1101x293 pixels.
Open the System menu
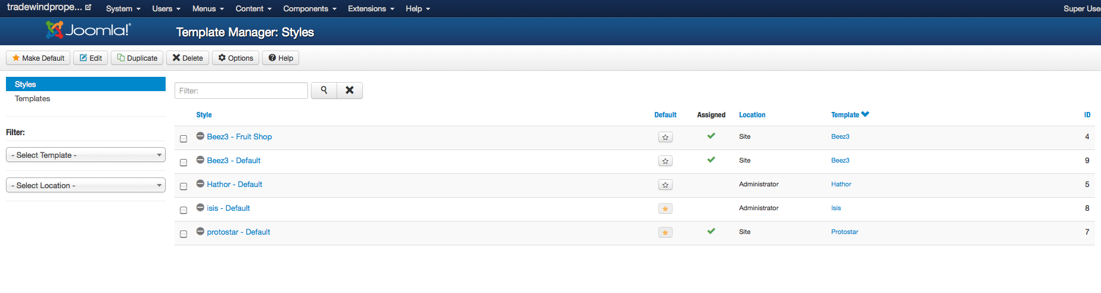(123, 8)
